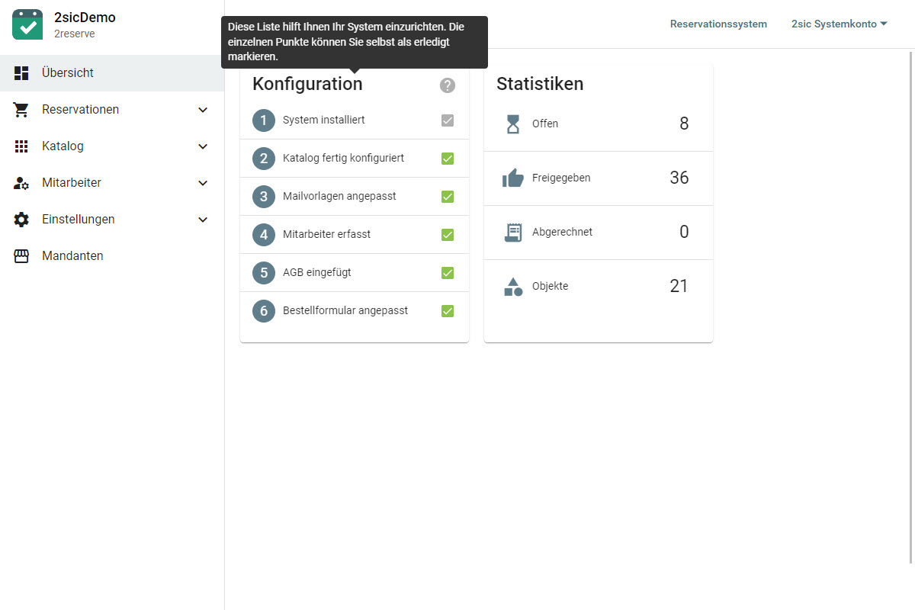Expand the Reservationen menu chevron
This screenshot has width=915, height=610.
[203, 110]
